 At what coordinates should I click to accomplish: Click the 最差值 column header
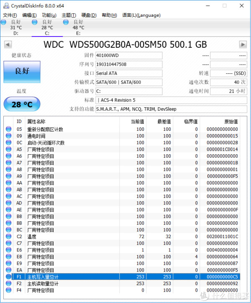point(164,122)
